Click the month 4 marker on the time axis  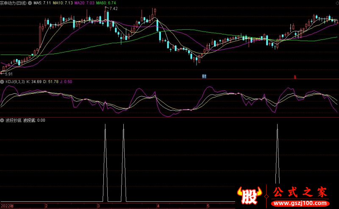(158, 206)
